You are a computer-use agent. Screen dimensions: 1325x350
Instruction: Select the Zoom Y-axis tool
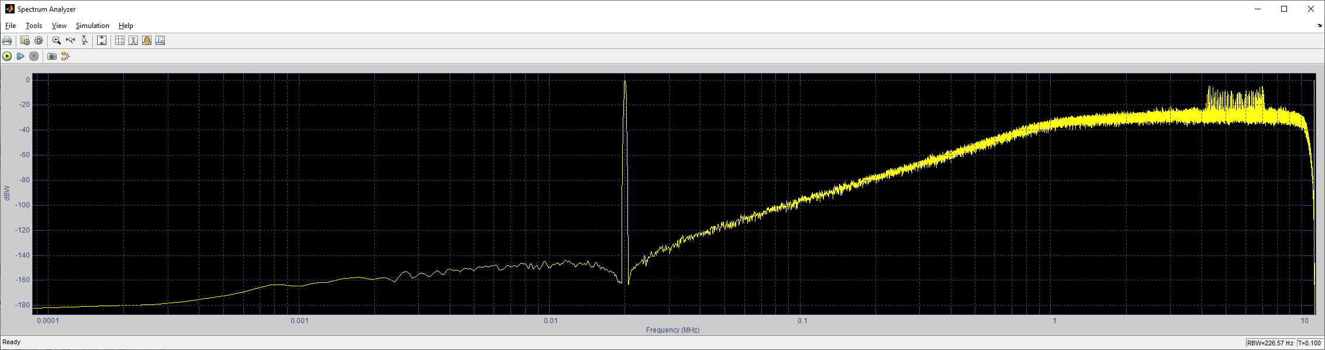pos(84,40)
